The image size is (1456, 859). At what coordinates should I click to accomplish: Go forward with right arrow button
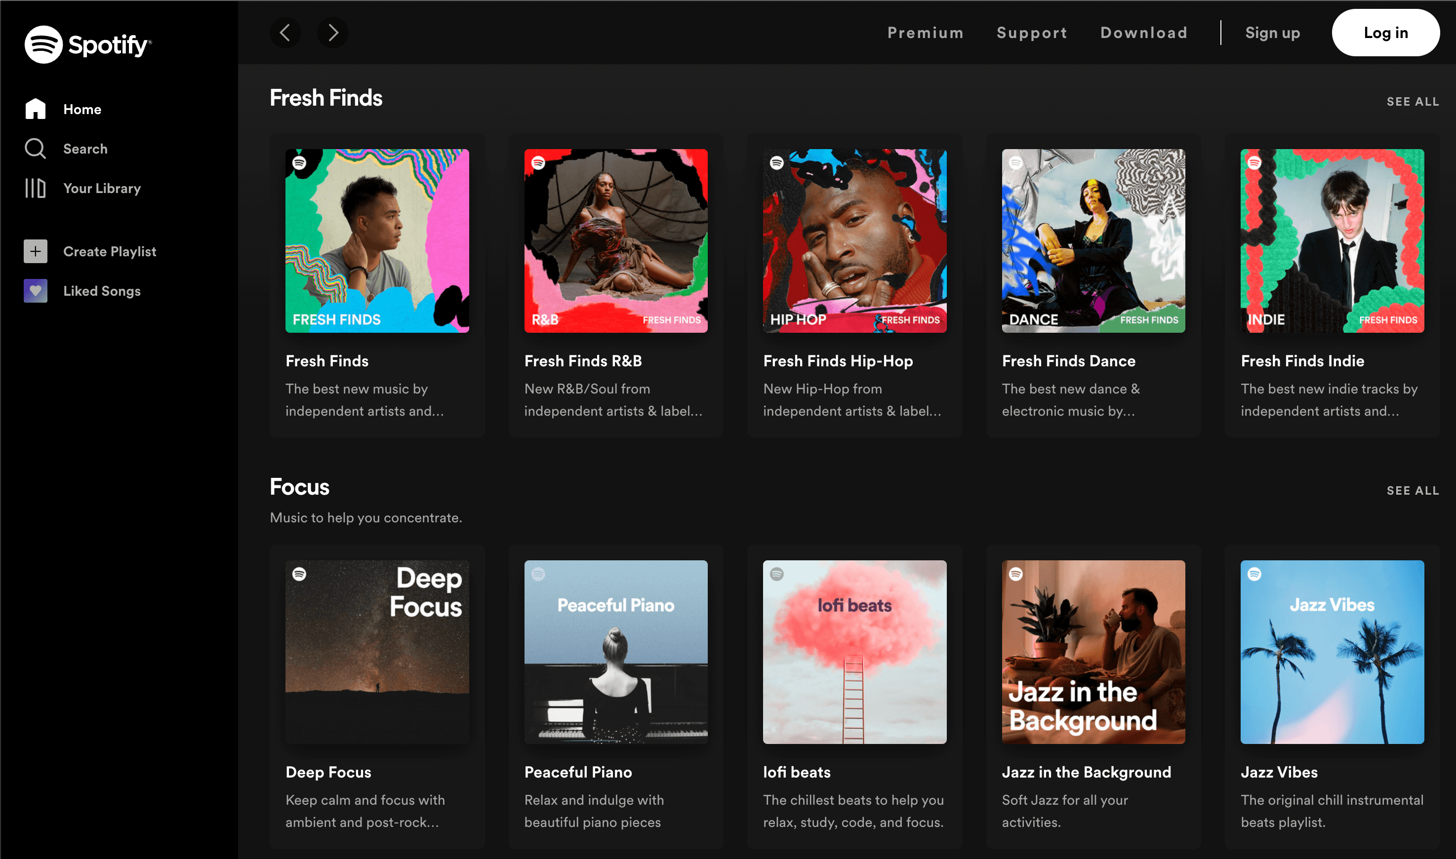[x=333, y=33]
